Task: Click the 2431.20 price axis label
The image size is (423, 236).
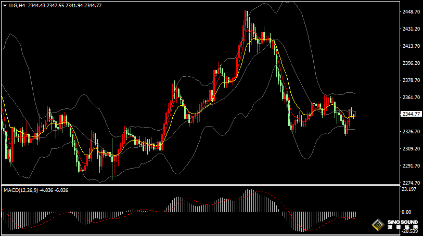Action: pos(412,29)
